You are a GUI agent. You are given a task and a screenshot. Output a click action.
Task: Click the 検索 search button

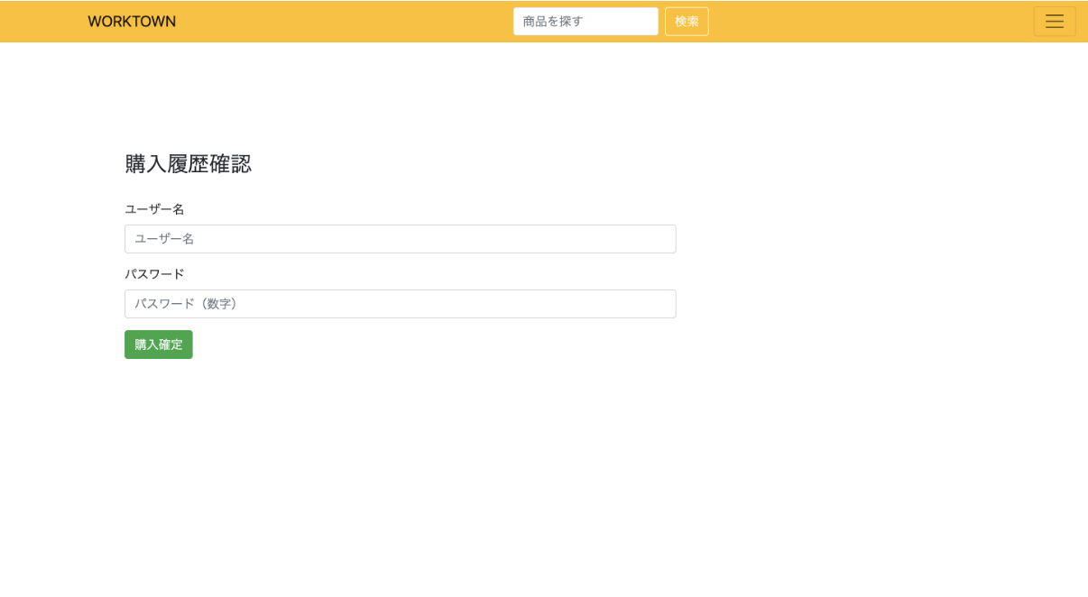pos(687,22)
